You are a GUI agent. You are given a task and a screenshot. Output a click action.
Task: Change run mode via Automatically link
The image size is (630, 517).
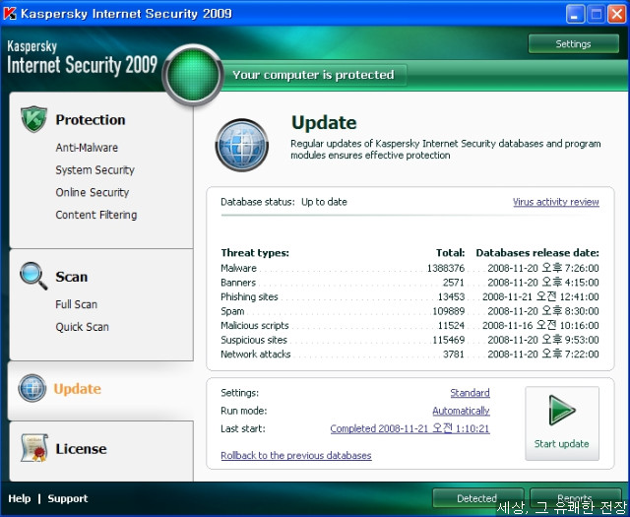point(461,411)
